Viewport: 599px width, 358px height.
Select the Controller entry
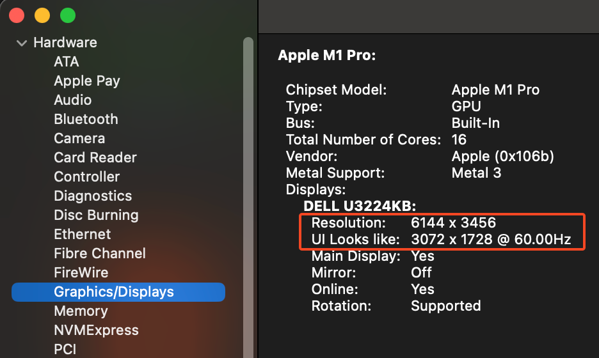click(x=87, y=177)
